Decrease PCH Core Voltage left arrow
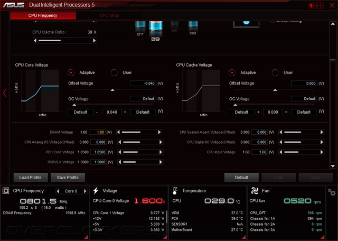The width and height of the screenshot is (338, 241). click(x=120, y=152)
